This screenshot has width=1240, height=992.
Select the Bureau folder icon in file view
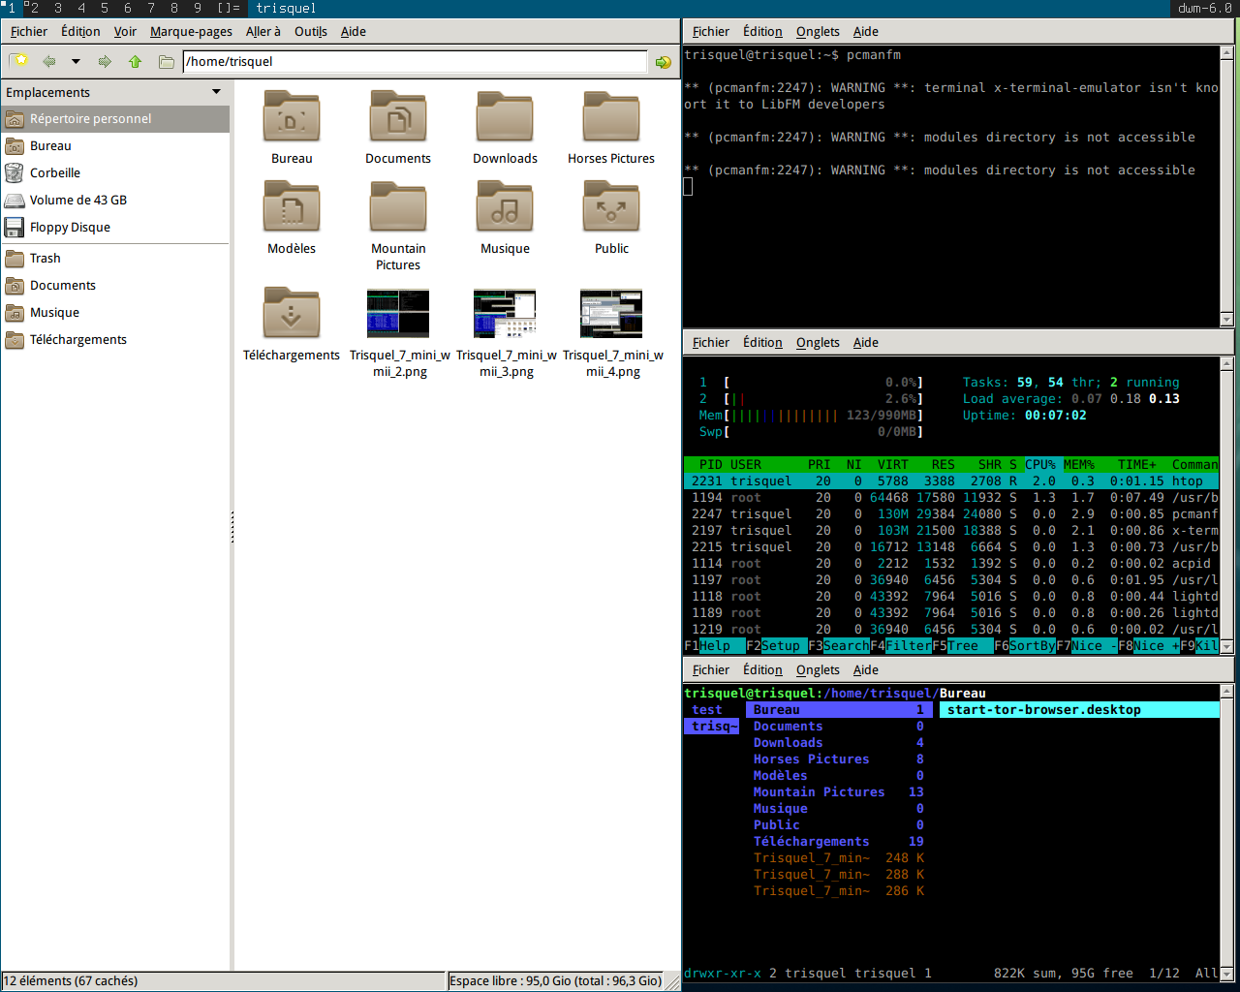292,117
